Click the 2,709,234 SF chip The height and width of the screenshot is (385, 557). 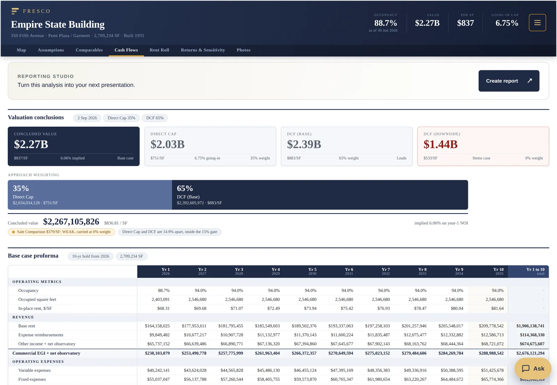click(x=132, y=256)
